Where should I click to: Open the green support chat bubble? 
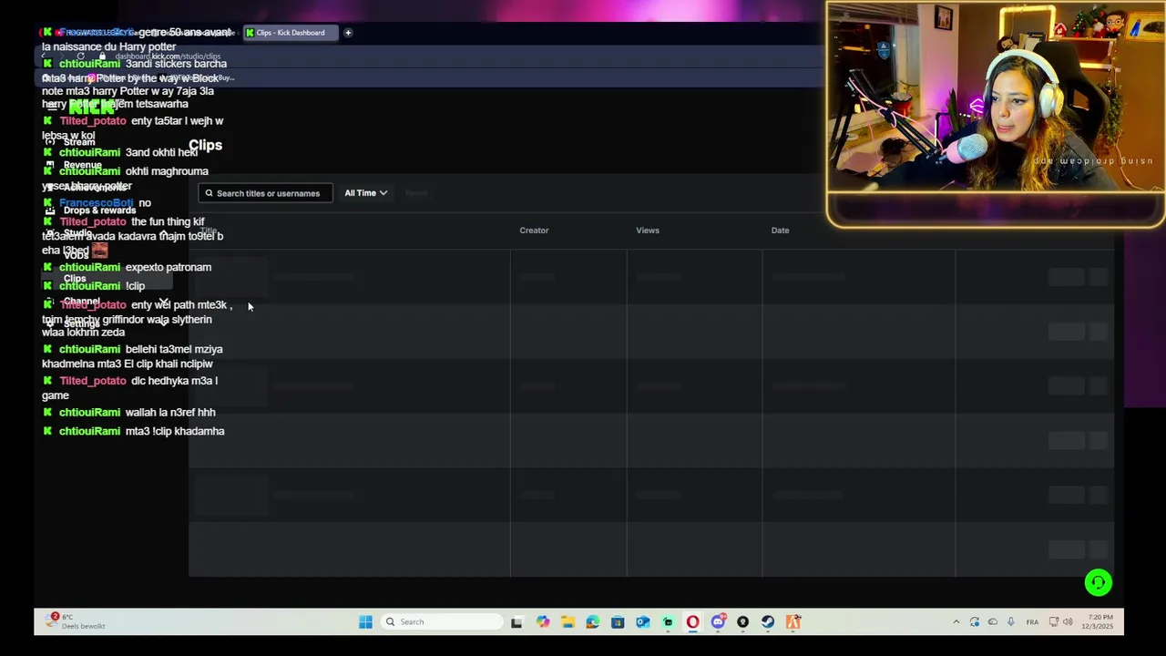pos(1098,582)
